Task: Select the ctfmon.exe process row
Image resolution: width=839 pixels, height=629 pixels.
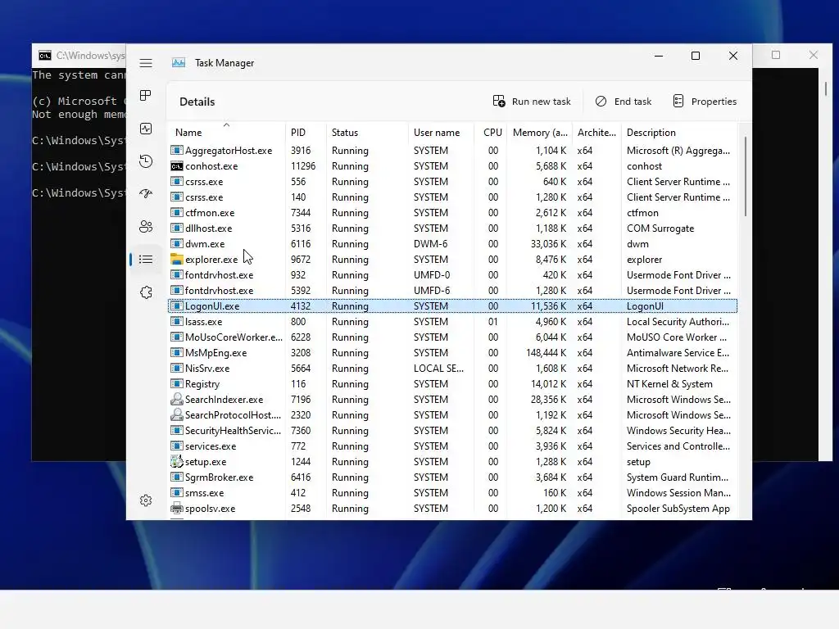Action: (452, 212)
